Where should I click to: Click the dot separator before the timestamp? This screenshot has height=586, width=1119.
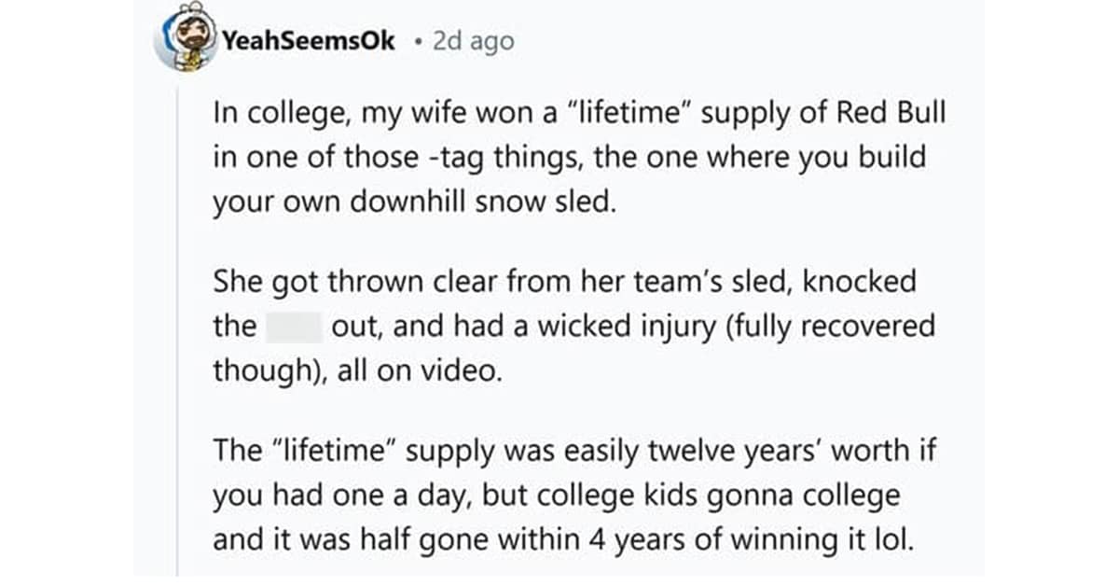click(419, 42)
